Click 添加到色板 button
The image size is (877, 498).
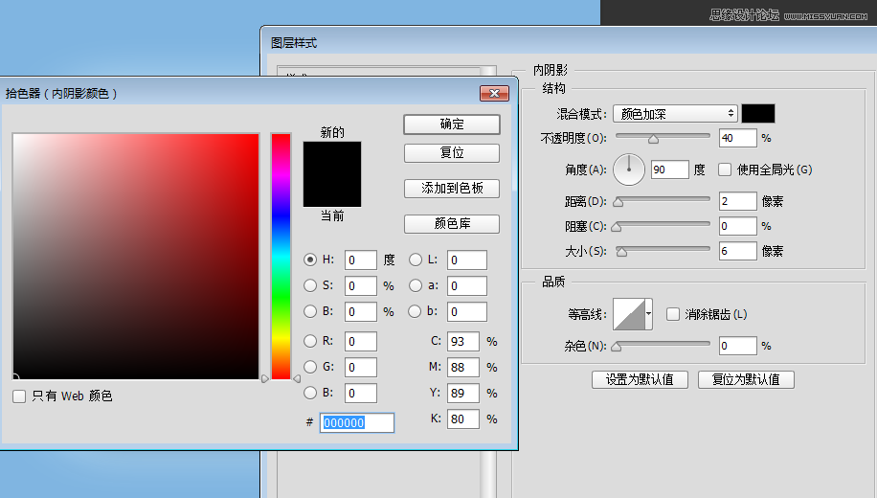point(452,188)
